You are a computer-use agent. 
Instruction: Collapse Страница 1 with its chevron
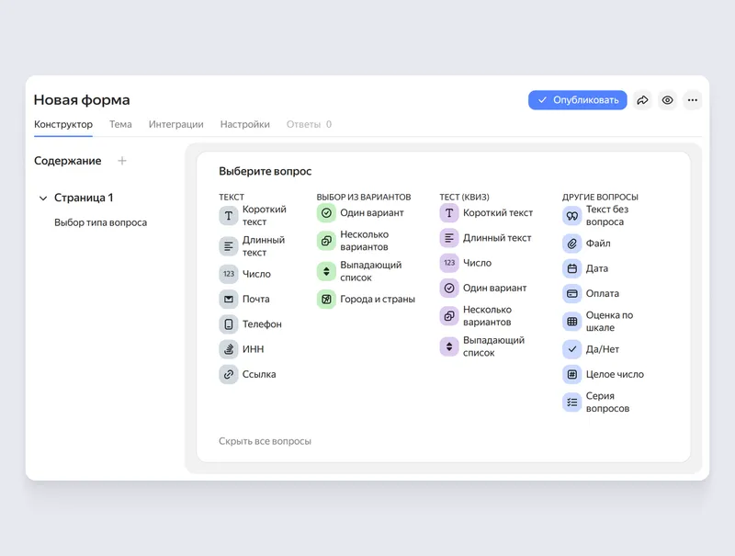43,198
